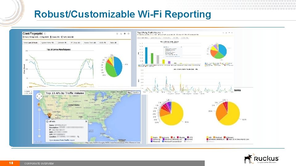This screenshot has width=296, height=166.
Task: Click the Ruckus logo
Action: click(261, 159)
